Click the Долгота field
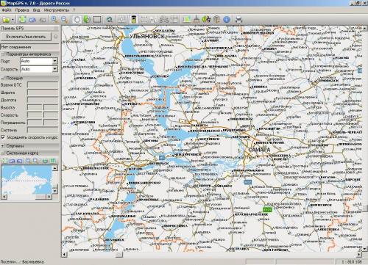The width and height of the screenshot is (368, 265). (x=43, y=100)
